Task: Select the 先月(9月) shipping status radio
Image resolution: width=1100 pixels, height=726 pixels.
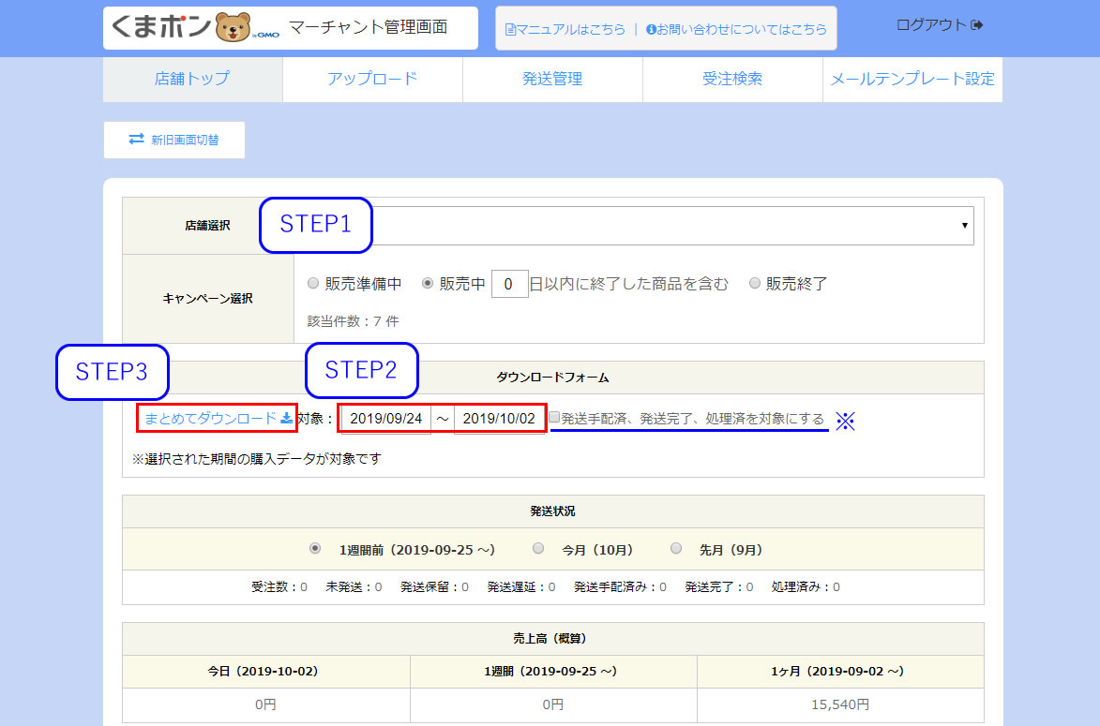Action: pyautogui.click(x=676, y=549)
